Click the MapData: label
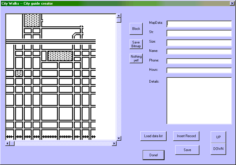This screenshot has width=236, height=165. point(156,23)
